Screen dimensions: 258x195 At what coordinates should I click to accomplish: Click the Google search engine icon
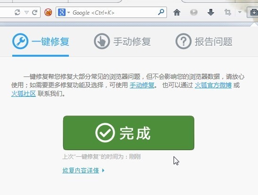(62, 12)
